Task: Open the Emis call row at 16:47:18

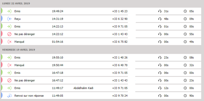Action: coord(101,73)
